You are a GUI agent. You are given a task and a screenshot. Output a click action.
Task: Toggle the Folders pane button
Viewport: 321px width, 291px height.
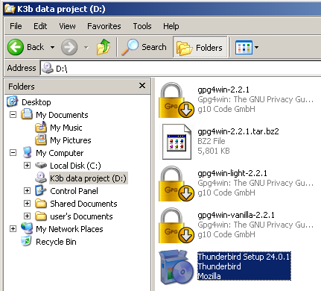coord(200,47)
